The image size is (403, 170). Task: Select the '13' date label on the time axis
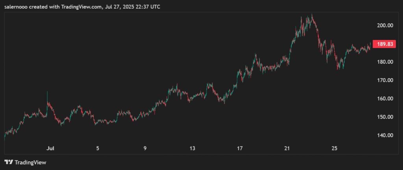192,148
